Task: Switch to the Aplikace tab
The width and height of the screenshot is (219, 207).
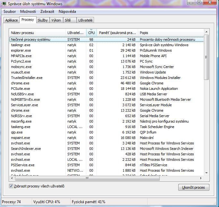Action: tap(12, 20)
